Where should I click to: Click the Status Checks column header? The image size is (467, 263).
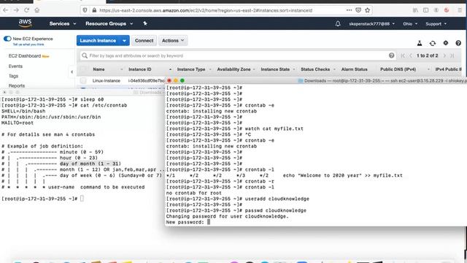[x=315, y=69]
